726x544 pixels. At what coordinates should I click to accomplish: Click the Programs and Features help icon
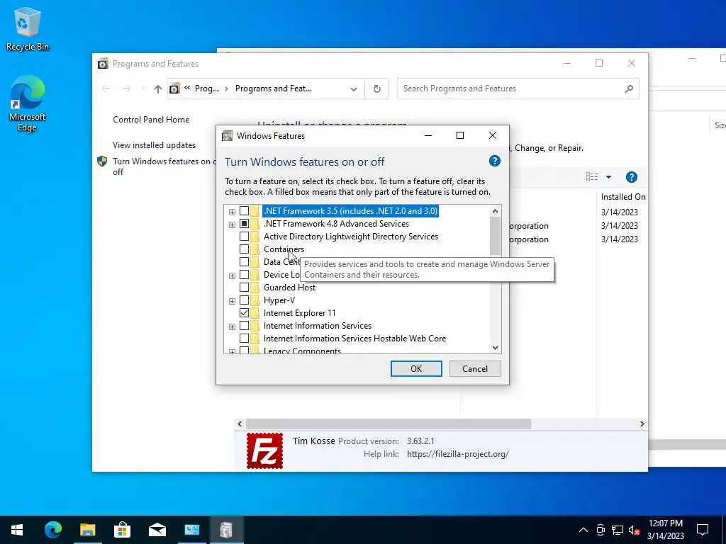(x=631, y=177)
